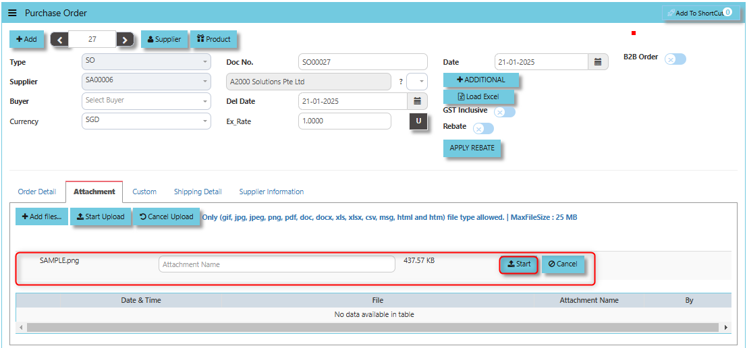Click the table horizontal scrollbar
This screenshot has height=348, width=747.
point(371,327)
